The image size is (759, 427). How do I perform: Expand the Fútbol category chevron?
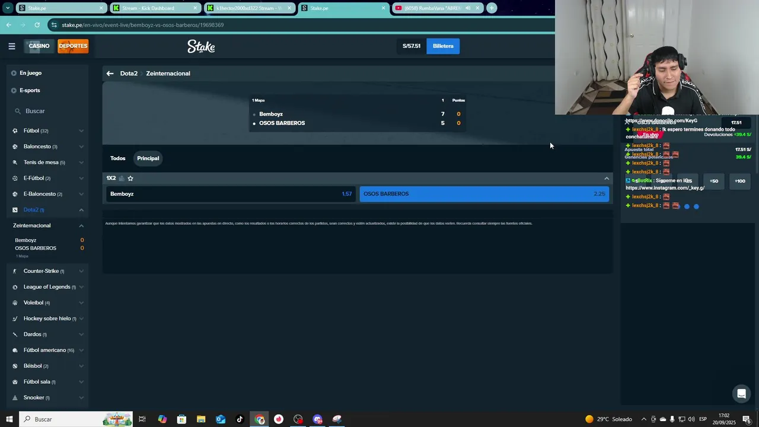pos(81,131)
